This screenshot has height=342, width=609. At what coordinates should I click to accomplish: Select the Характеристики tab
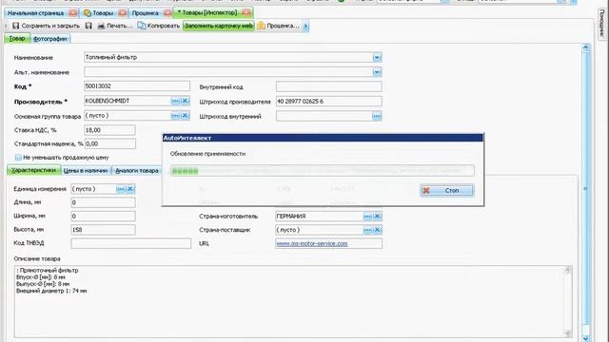pos(34,170)
